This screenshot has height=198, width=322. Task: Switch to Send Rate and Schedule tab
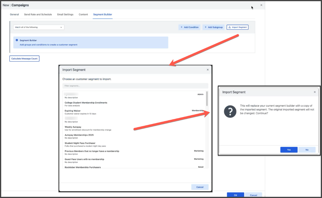[x=38, y=15]
